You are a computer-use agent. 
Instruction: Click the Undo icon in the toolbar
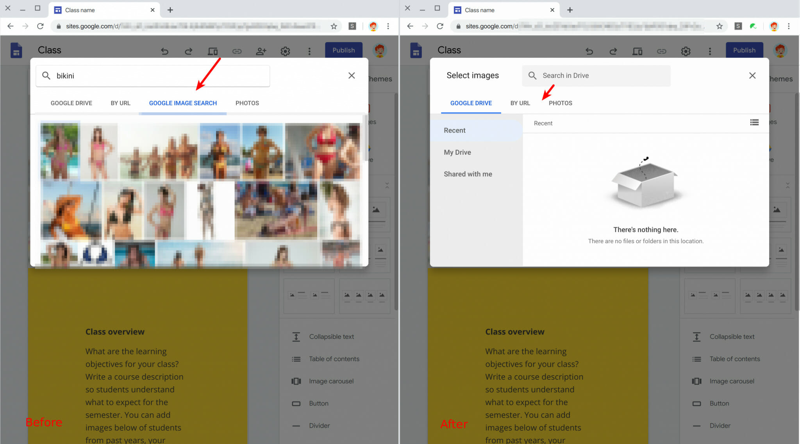pos(165,51)
